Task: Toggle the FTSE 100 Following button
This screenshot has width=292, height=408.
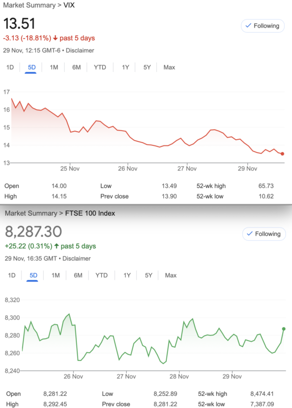Action: point(264,234)
